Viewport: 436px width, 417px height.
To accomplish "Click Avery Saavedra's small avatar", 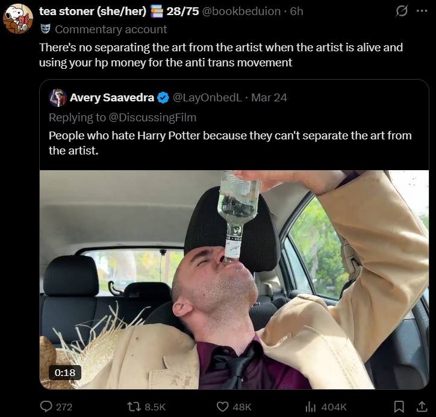I will (x=58, y=98).
